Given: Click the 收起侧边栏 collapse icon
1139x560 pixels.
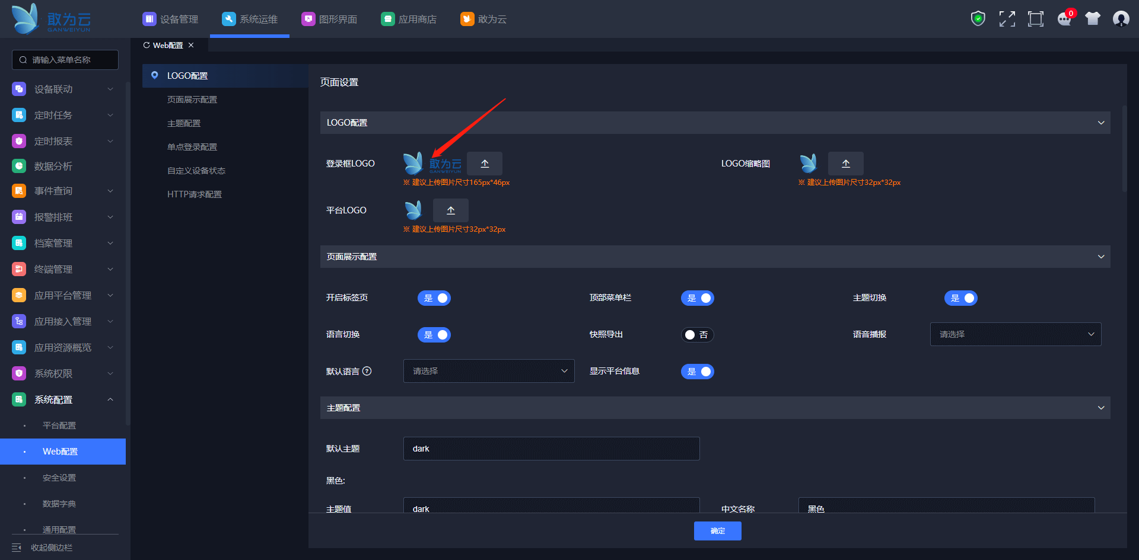Looking at the screenshot, I should pos(17,548).
